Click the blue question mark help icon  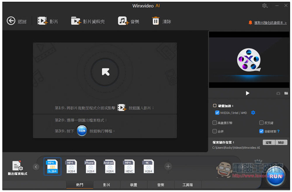pos(278,131)
